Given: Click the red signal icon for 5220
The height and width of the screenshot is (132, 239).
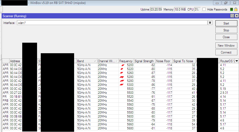Looking at the screenshot, I should click(x=122, y=69).
